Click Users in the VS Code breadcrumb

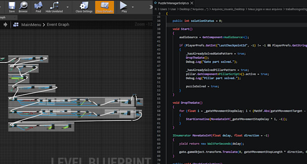164,9
